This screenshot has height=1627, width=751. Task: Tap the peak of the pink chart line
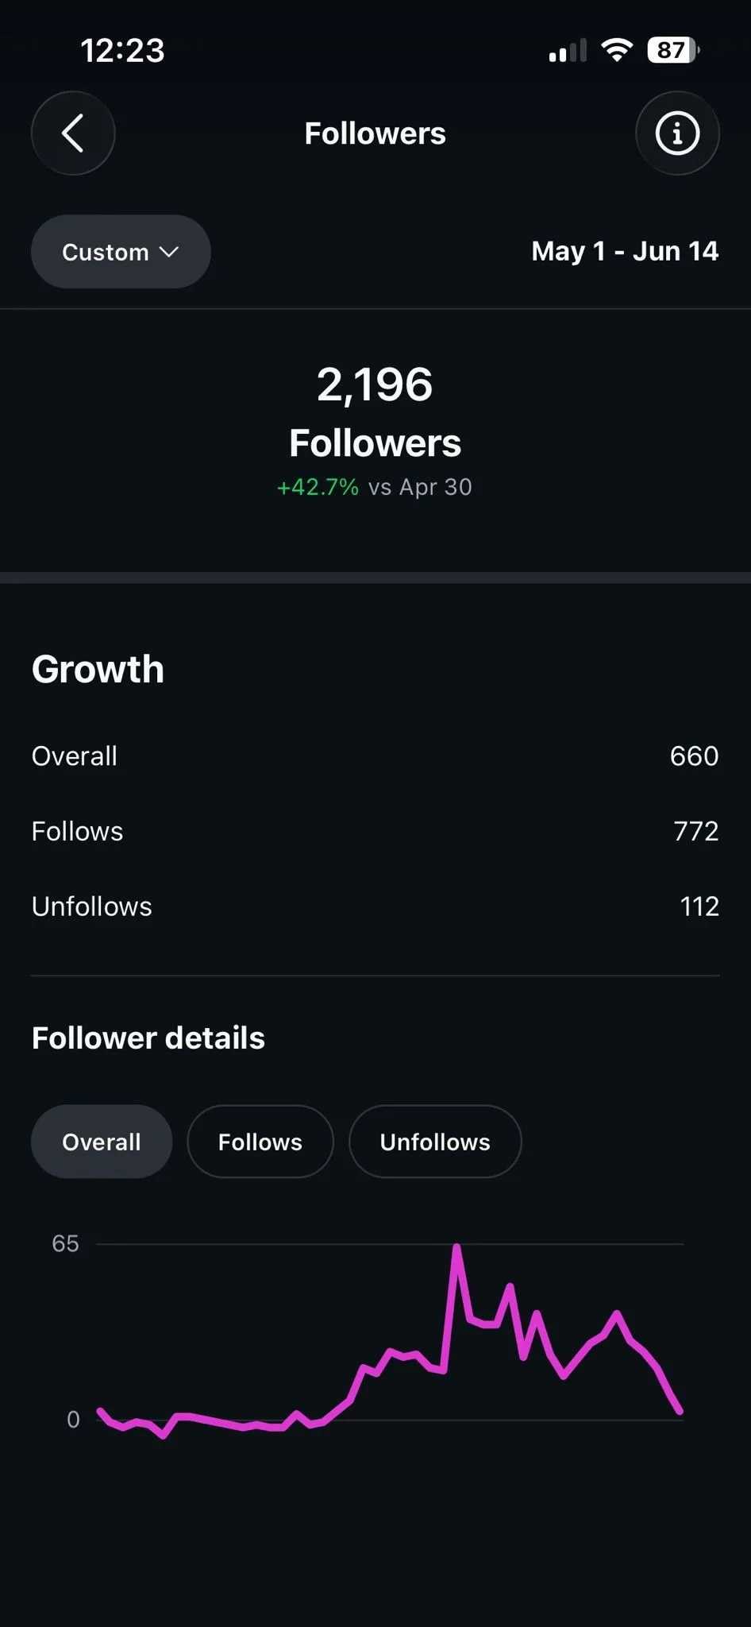456,1248
